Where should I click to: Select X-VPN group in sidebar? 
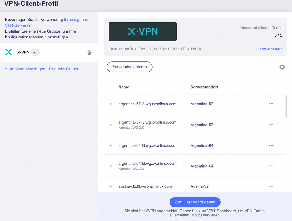pos(49,52)
